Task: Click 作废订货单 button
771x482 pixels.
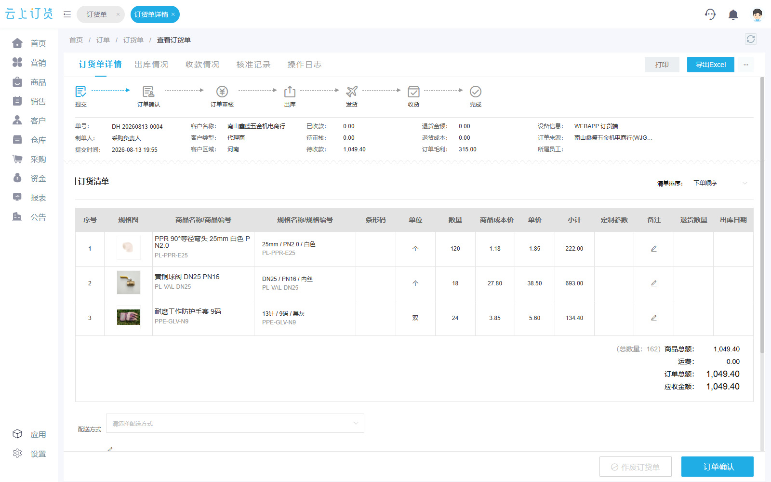Action: point(636,467)
